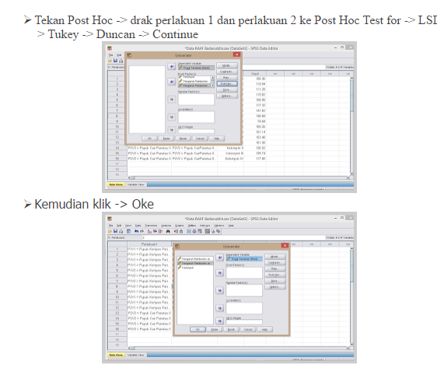Click the Go to Case icon in the lower SPSS toolbar

[x=149, y=231]
